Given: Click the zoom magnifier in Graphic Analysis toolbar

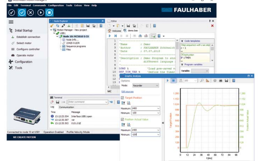Looking at the screenshot, I should (x=202, y=80).
